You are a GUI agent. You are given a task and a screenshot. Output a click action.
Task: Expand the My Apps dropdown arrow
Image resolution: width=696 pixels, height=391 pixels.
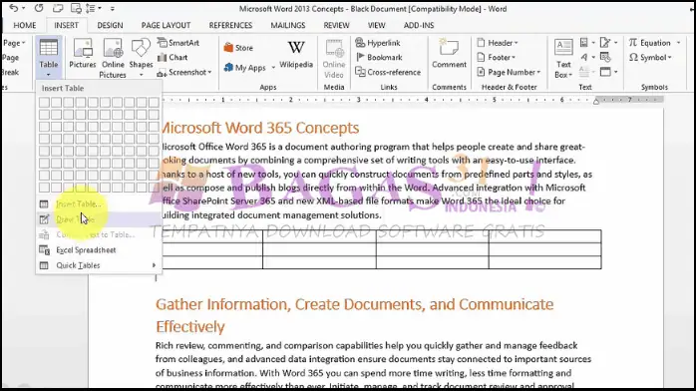pos(273,68)
